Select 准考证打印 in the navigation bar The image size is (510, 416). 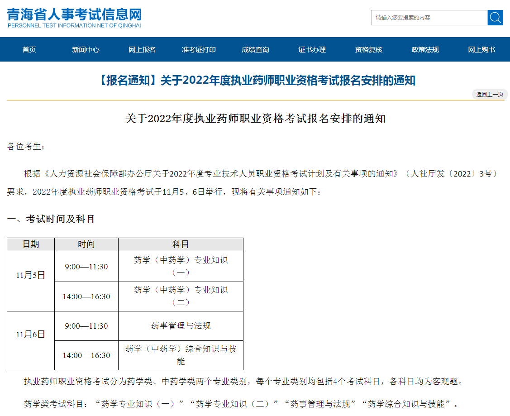(199, 50)
